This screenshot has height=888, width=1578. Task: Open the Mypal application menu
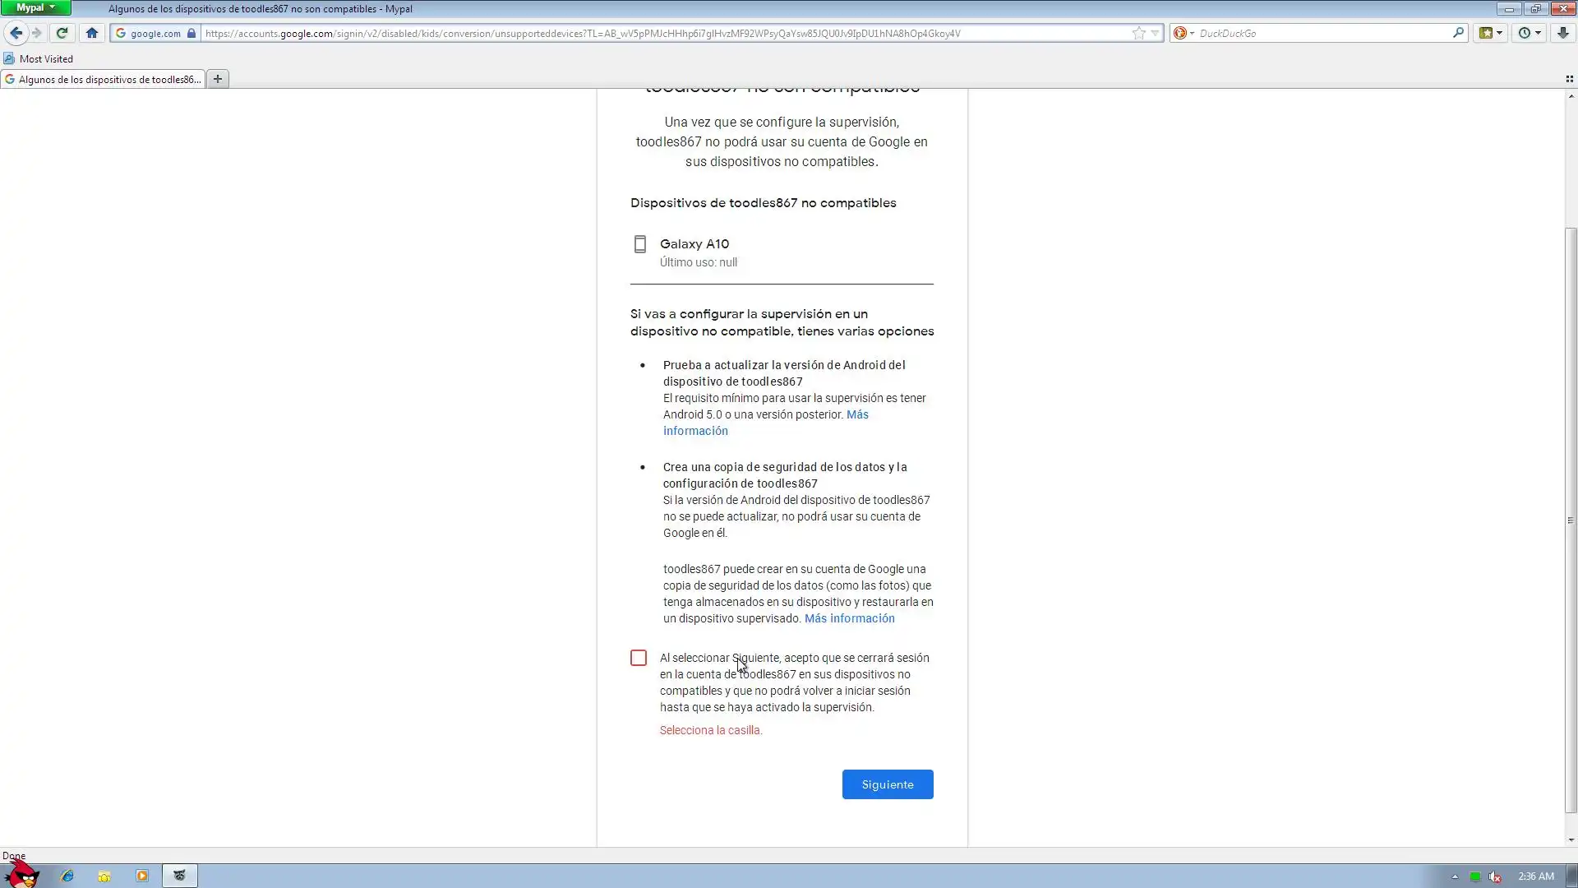click(x=35, y=7)
